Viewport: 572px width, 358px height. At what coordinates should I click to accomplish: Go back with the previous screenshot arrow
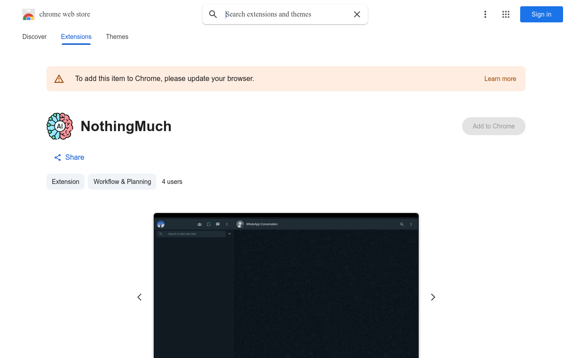tap(139, 297)
